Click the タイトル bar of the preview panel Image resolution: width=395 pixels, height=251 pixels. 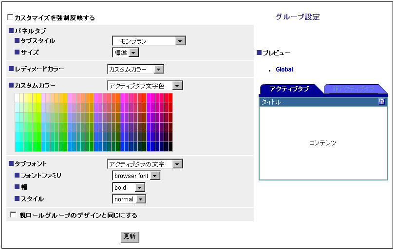tap(323, 102)
